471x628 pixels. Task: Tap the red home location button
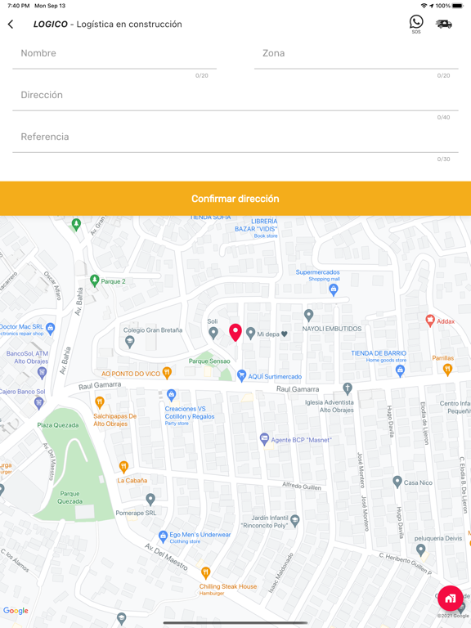tap(451, 598)
